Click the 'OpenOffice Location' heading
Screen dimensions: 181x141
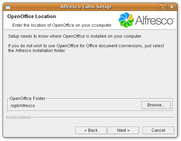[x=32, y=16]
